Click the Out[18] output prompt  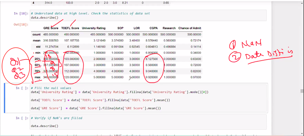pyautogui.click(x=21, y=24)
